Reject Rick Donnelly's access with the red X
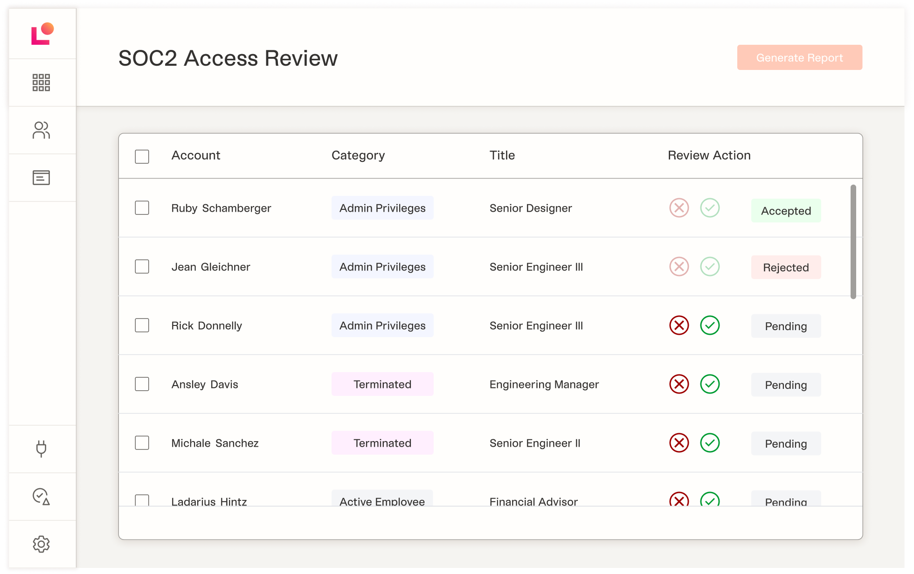This screenshot has width=914, height=574. coord(679,325)
